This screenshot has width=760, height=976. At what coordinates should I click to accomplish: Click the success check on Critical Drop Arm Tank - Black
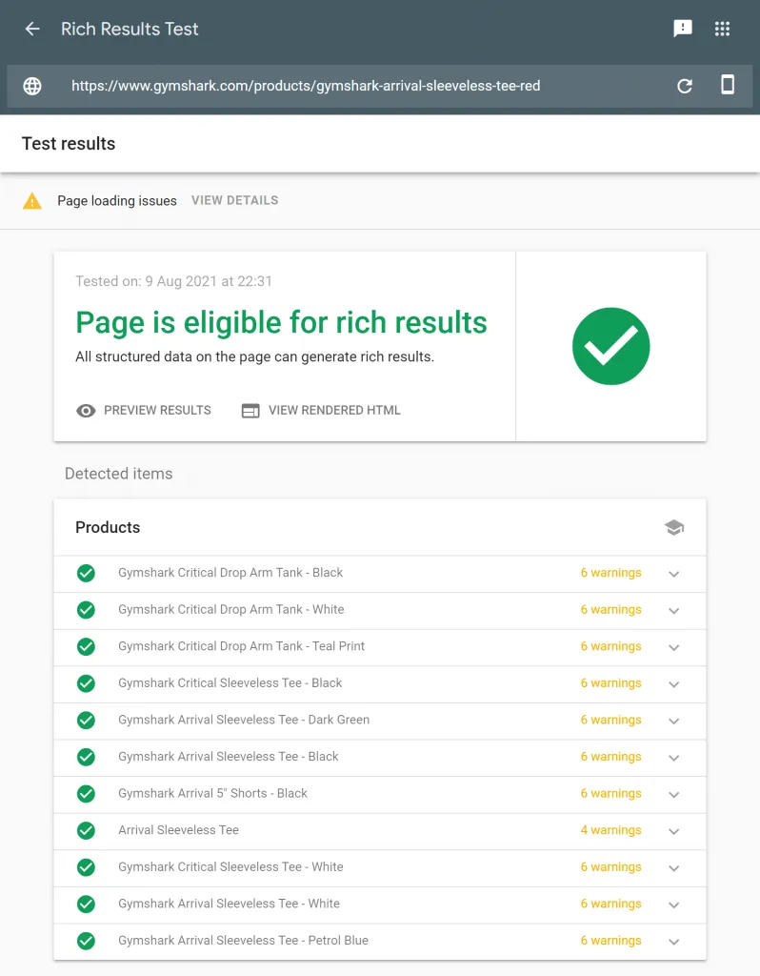(85, 573)
